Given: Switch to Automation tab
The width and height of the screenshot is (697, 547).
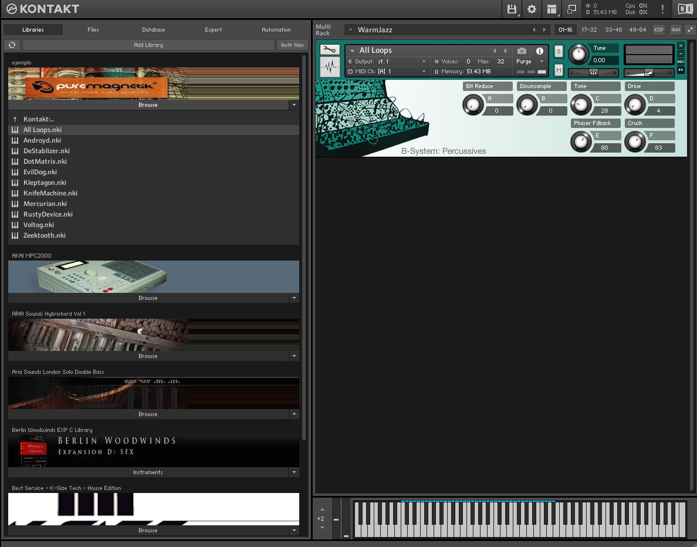Looking at the screenshot, I should [276, 30].
